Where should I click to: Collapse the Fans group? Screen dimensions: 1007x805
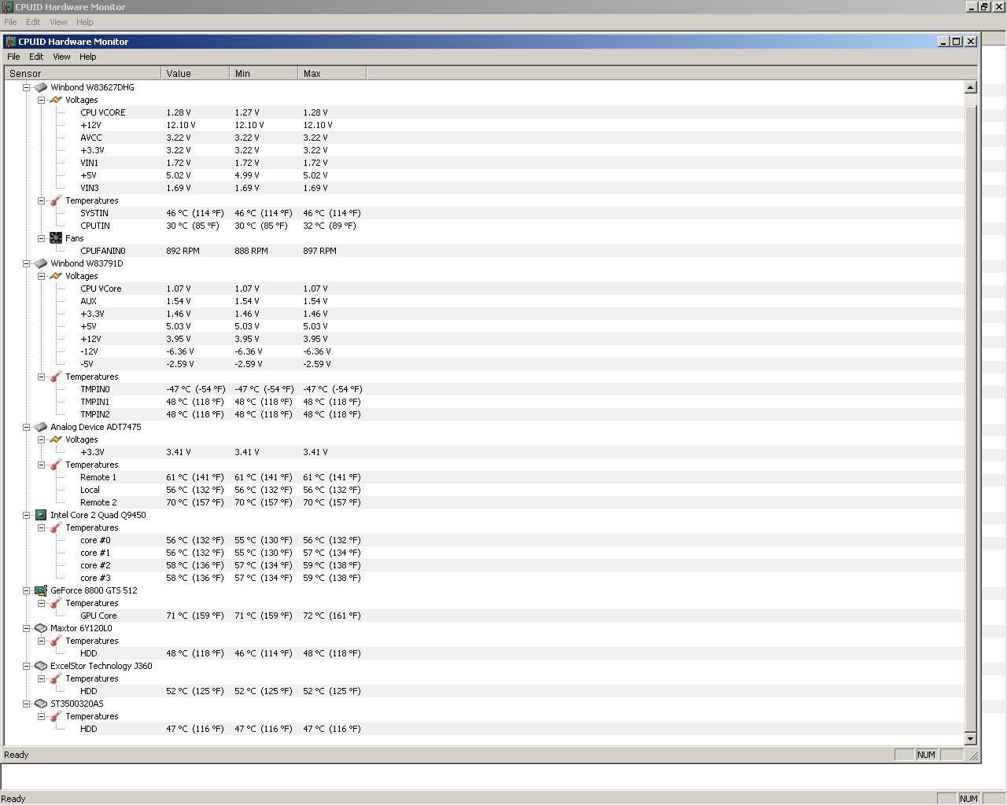(41, 238)
